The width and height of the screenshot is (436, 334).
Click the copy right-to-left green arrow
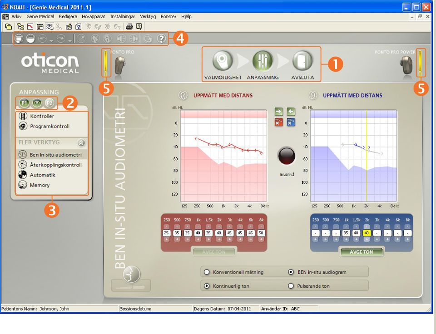(x=291, y=112)
